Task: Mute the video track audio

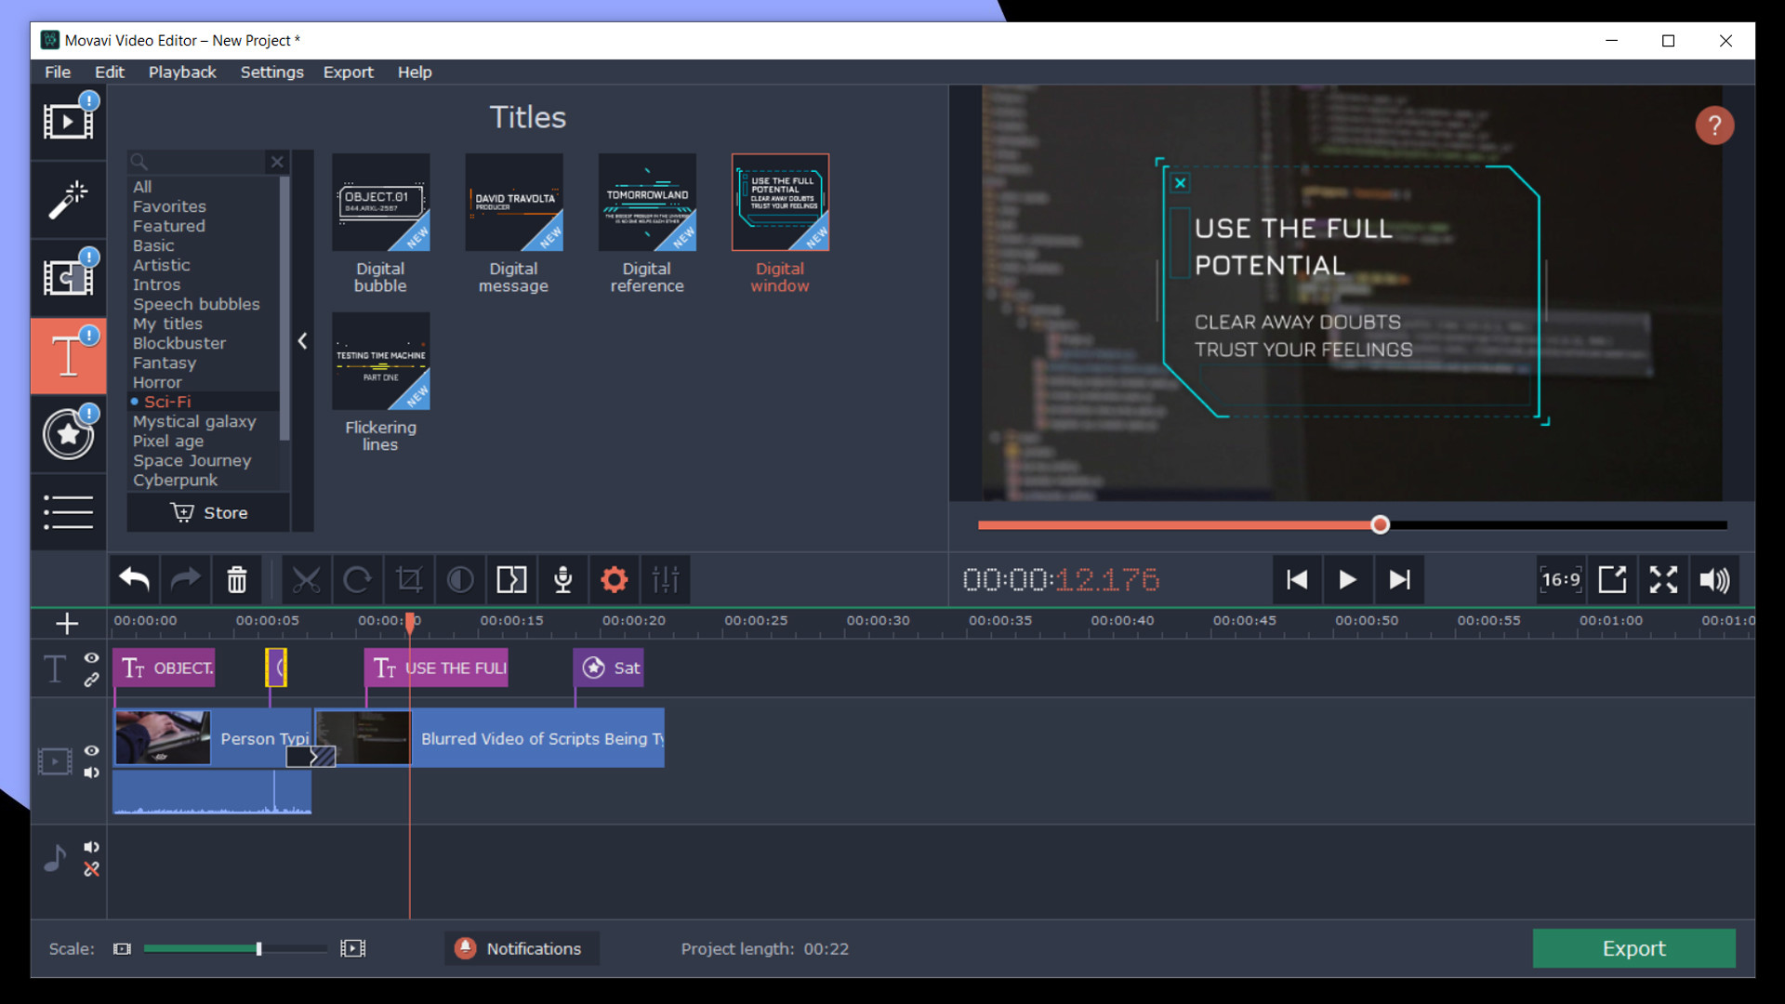Action: [91, 773]
